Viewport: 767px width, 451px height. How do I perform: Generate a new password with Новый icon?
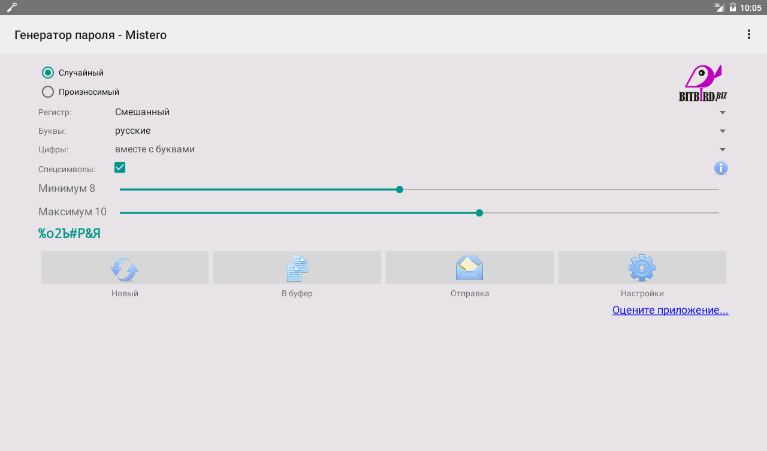(x=125, y=268)
